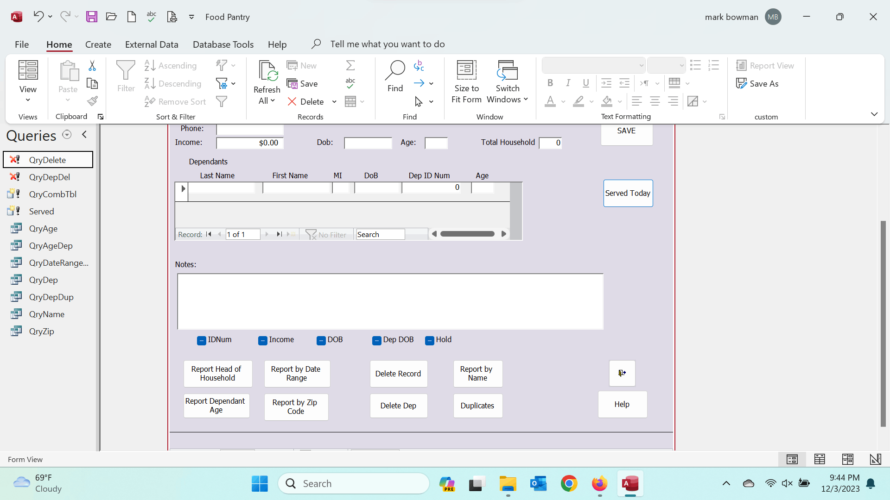This screenshot has width=890, height=500.
Task: Toggle the Income checkbox
Action: (263, 341)
